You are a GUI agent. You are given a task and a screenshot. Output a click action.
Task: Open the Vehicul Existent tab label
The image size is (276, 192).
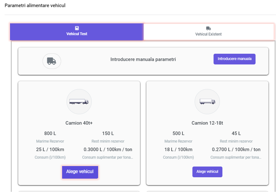[x=208, y=34]
